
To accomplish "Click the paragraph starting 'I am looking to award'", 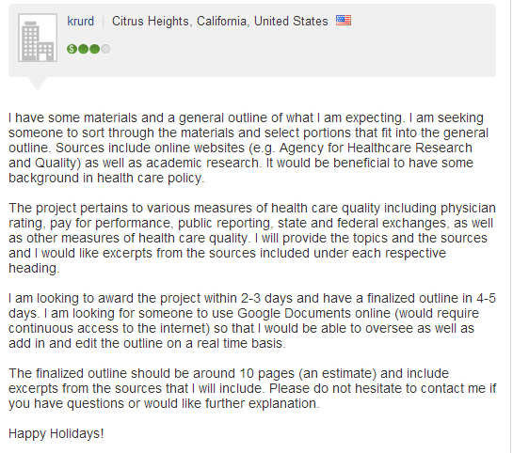I will (252, 320).
